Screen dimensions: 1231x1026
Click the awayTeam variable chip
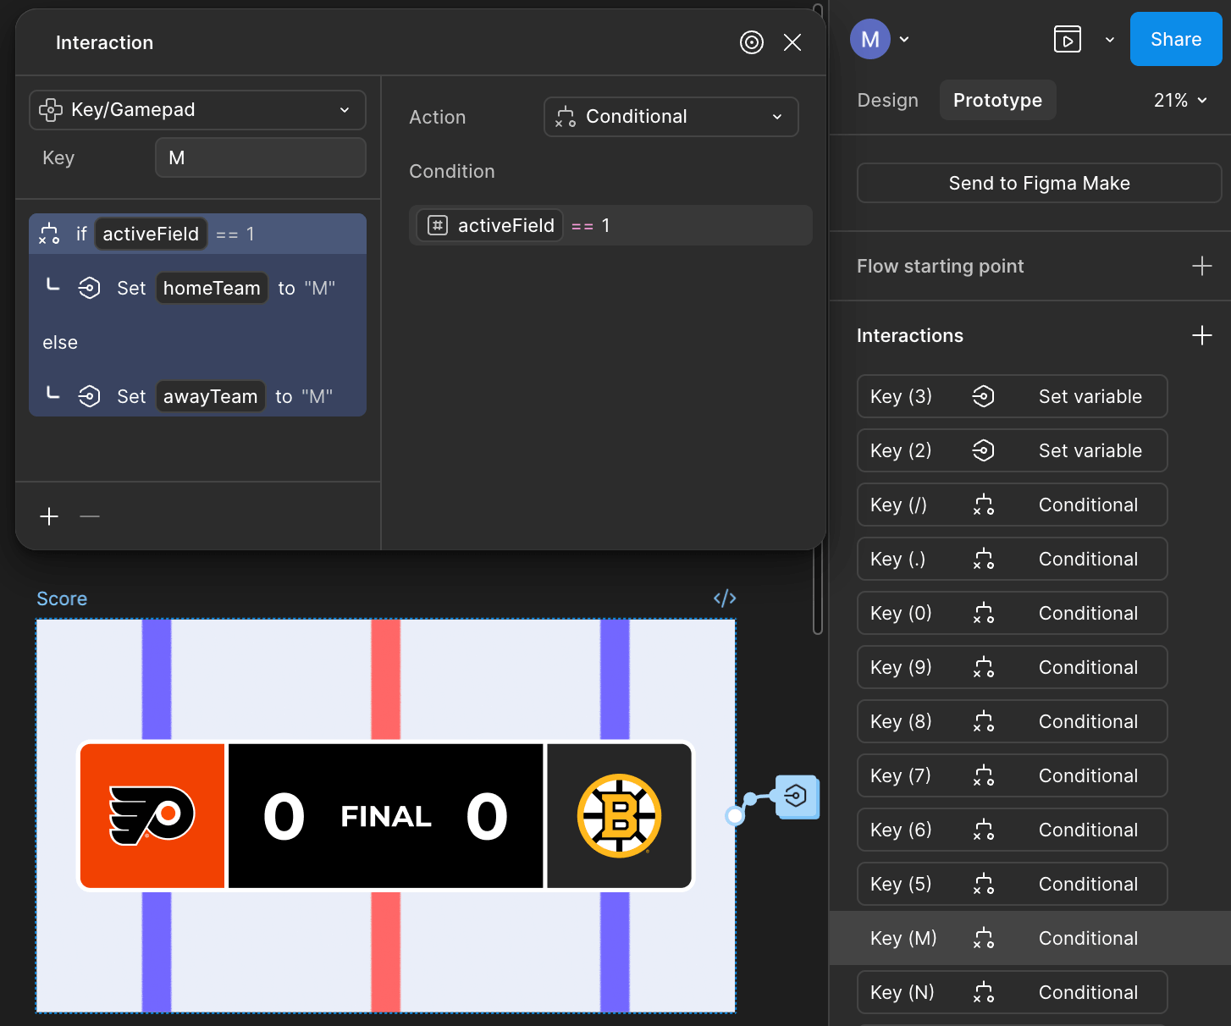click(211, 396)
